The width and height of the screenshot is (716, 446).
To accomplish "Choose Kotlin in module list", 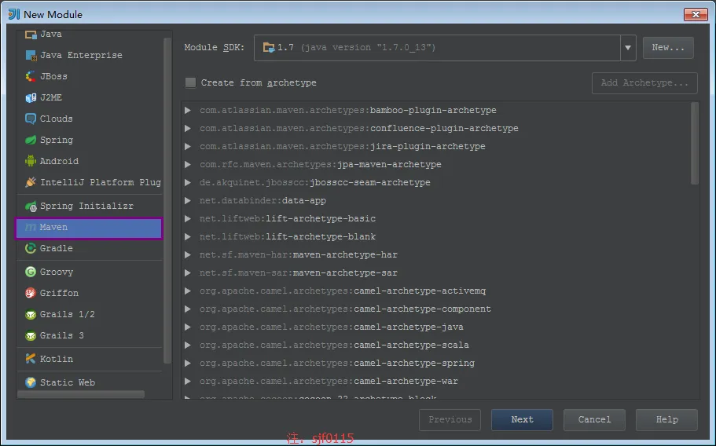I will pyautogui.click(x=90, y=359).
